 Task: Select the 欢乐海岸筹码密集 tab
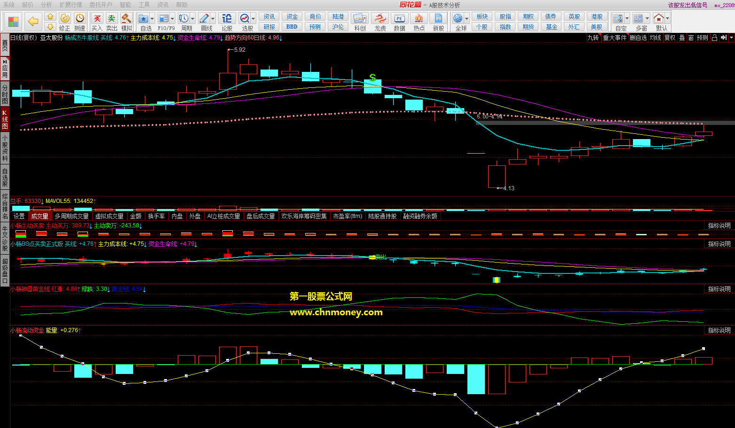click(x=304, y=216)
